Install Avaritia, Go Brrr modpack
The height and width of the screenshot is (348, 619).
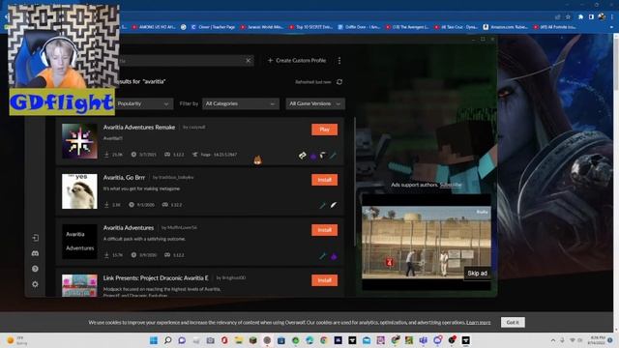[325, 180]
